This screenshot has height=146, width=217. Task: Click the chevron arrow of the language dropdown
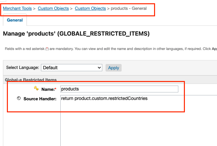[x=99, y=68]
